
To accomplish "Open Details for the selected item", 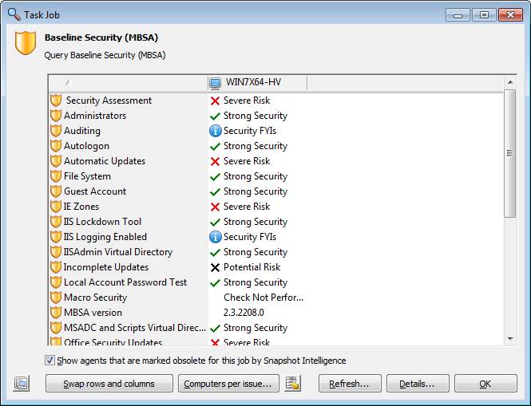I will pos(418,384).
